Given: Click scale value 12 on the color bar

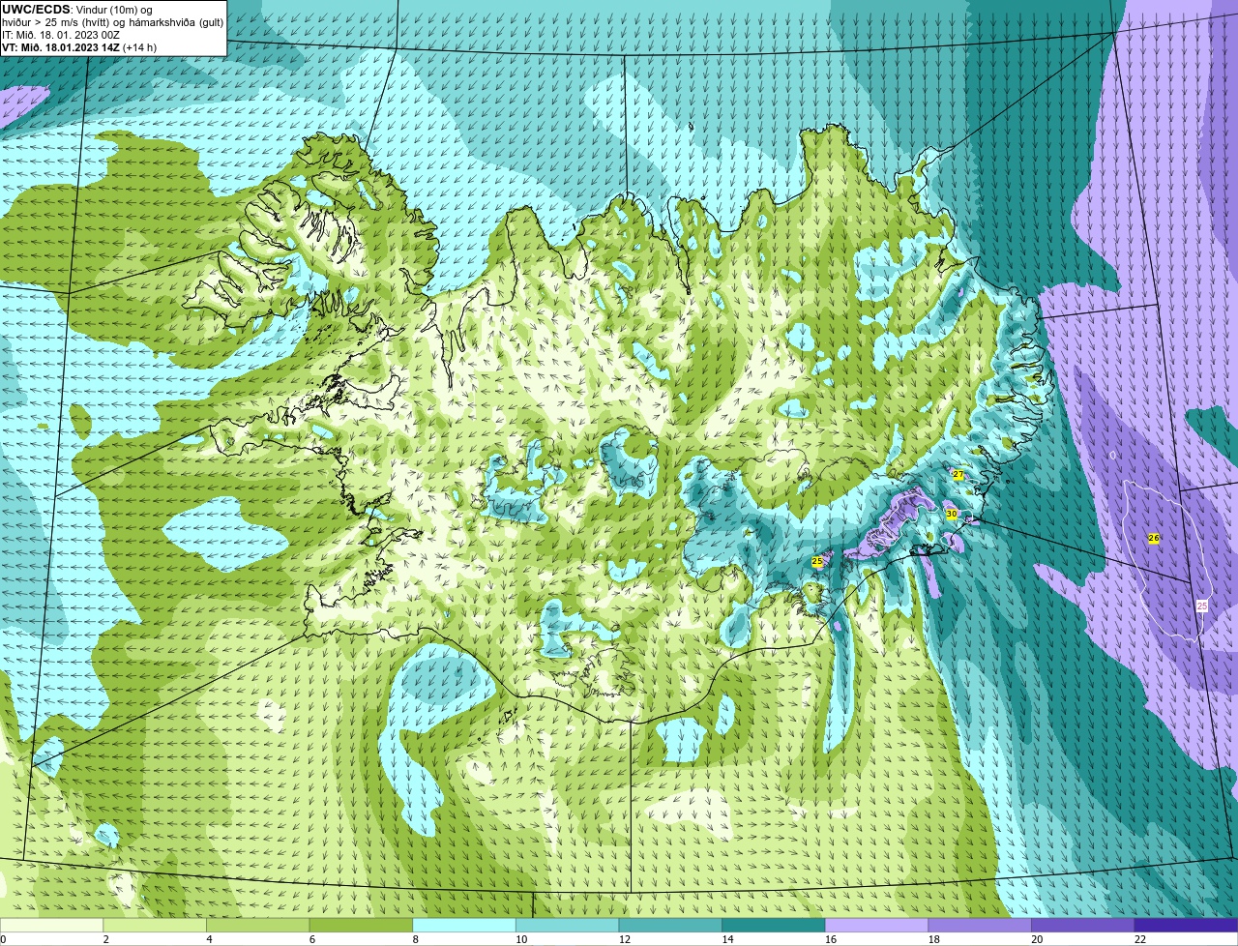Looking at the screenshot, I should [625, 939].
